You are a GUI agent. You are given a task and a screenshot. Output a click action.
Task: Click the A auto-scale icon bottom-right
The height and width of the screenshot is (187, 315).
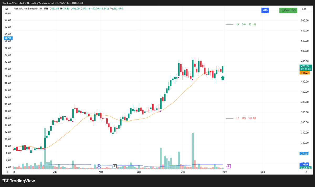(x=306, y=172)
